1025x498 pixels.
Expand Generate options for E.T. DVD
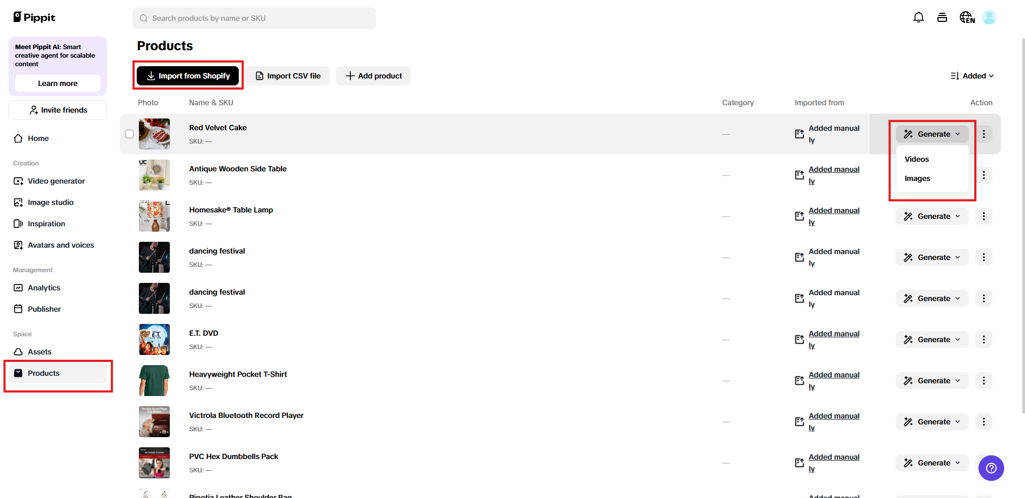pyautogui.click(x=932, y=339)
